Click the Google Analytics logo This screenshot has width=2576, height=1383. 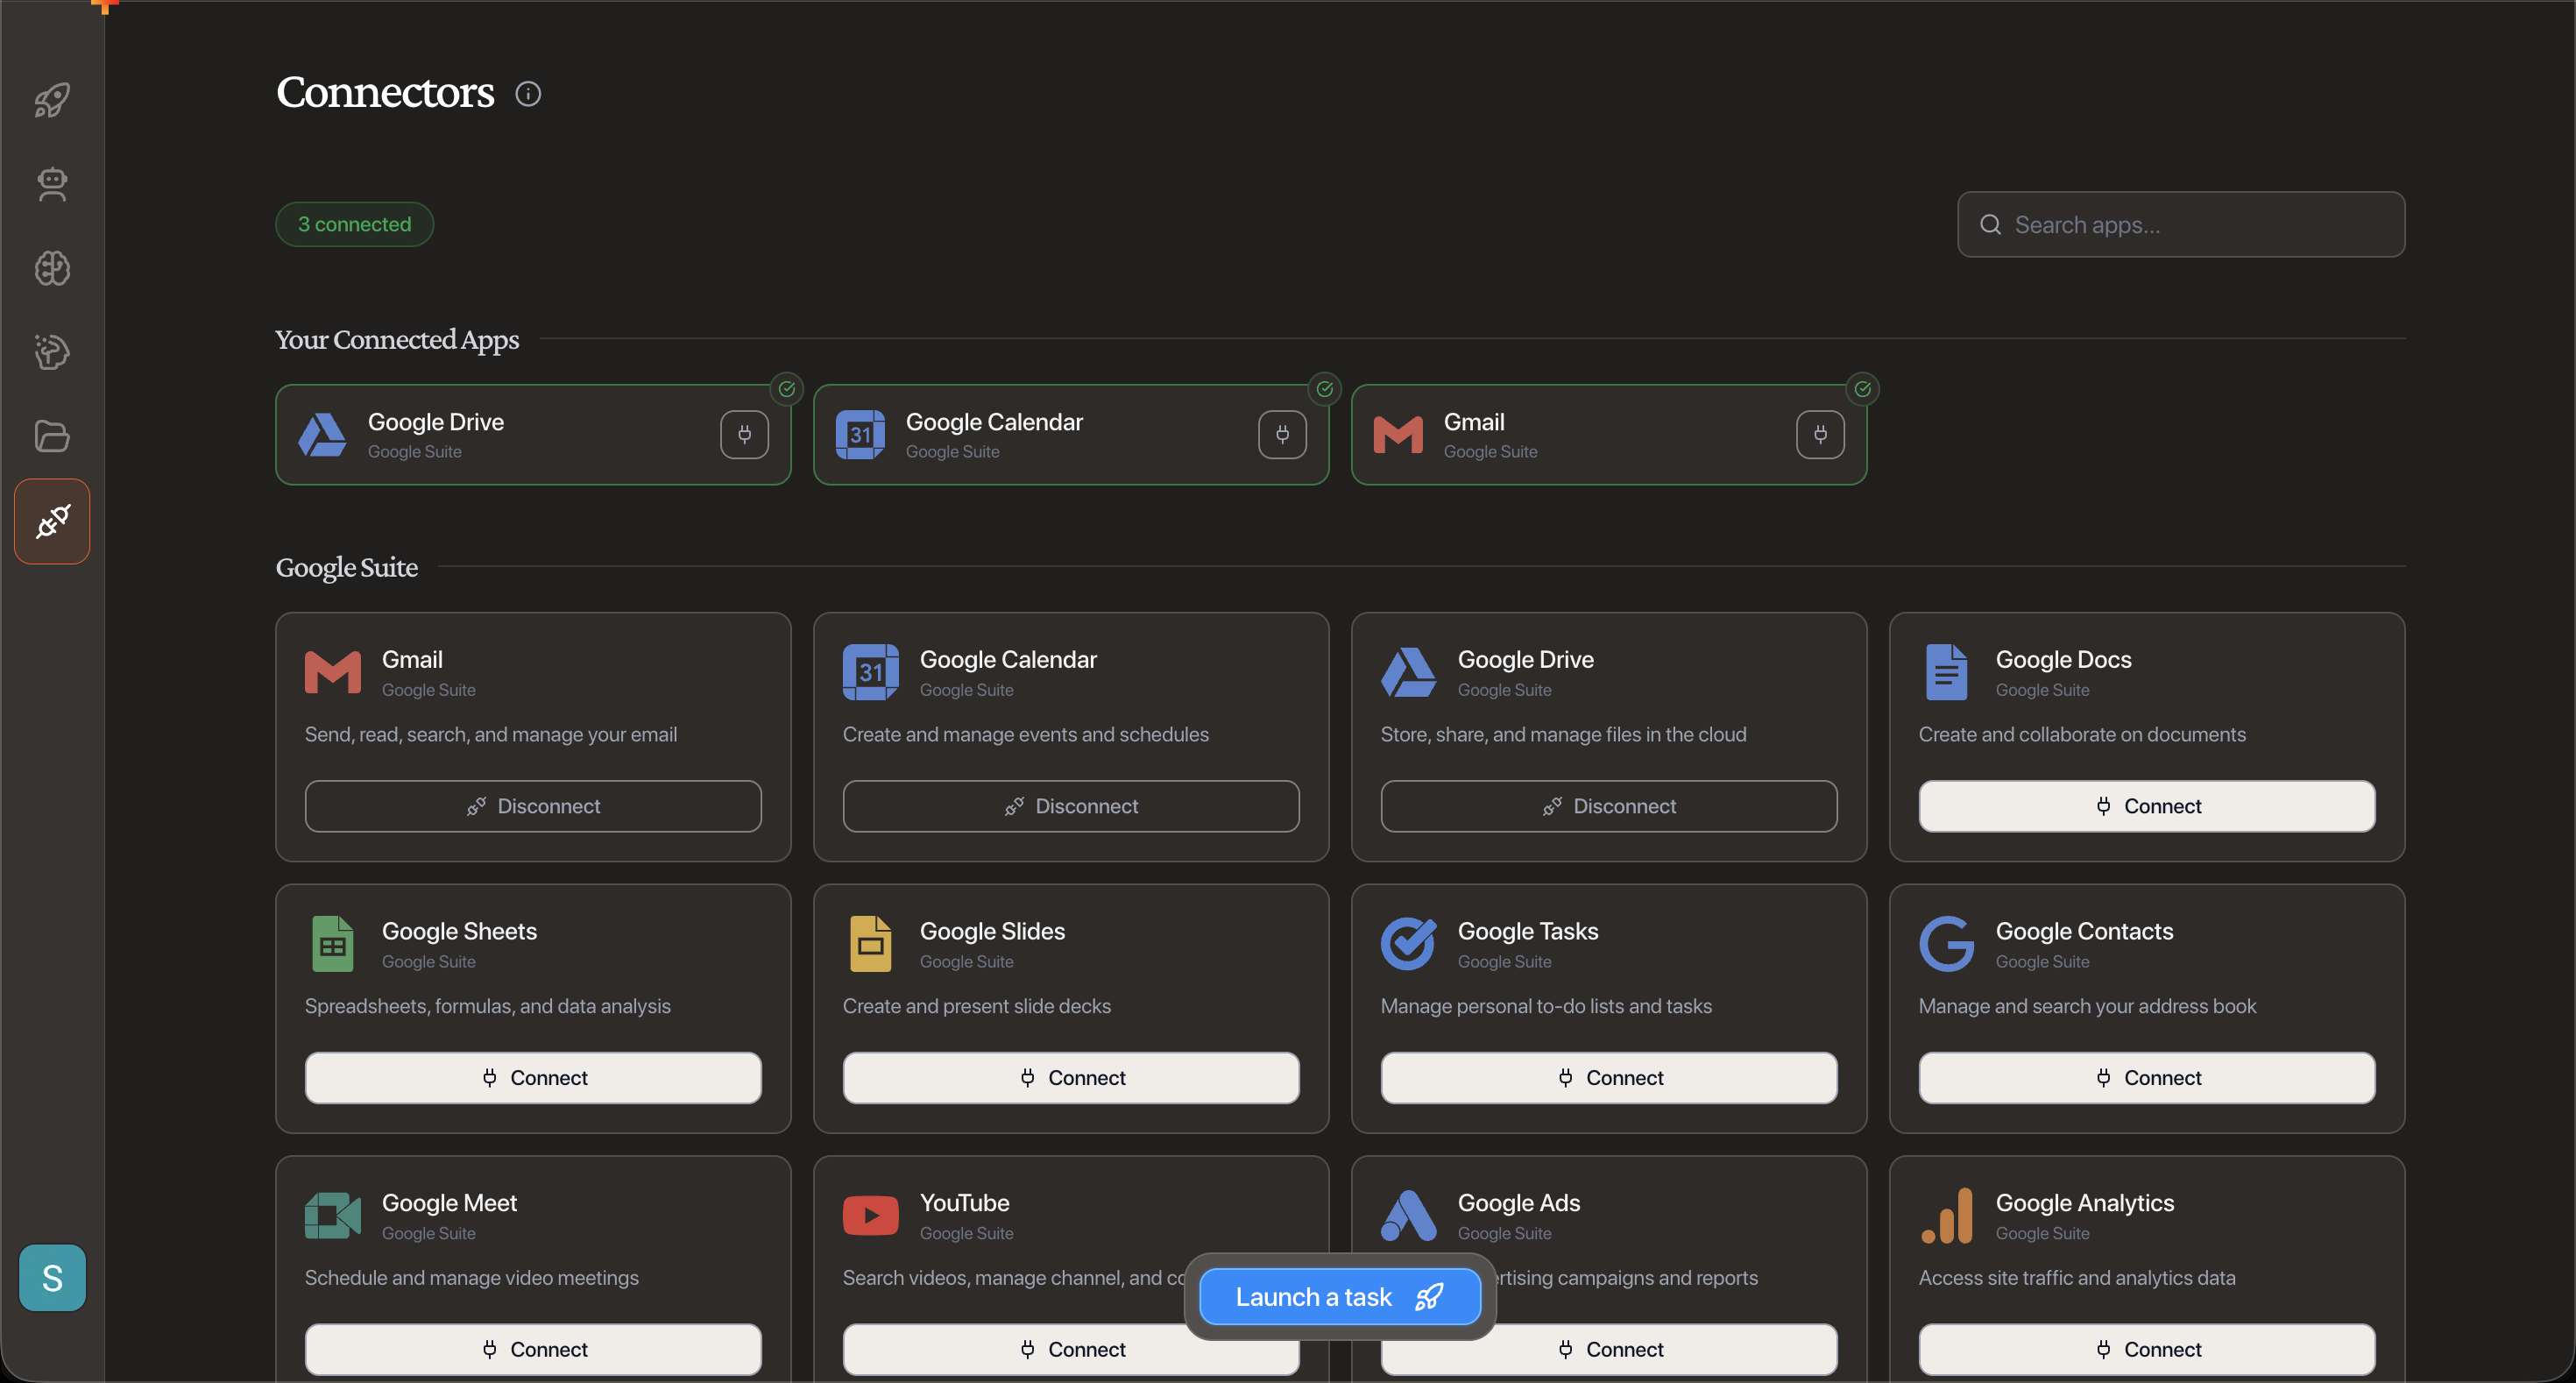click(1947, 1215)
